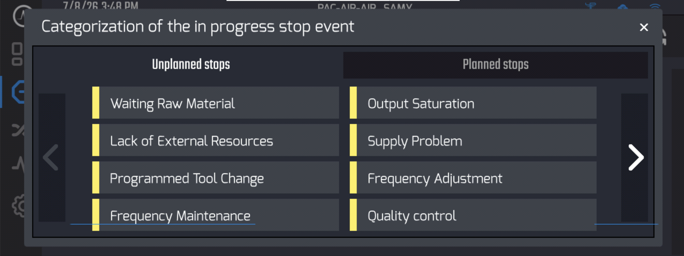Select Frequency Adjustment stop reason
This screenshot has height=256, width=684.
(x=473, y=177)
